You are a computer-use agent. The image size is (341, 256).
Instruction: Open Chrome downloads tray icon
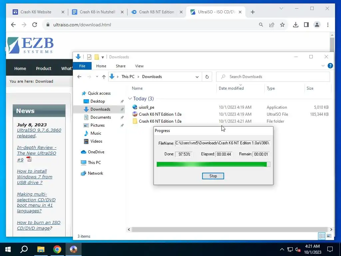coord(296,25)
